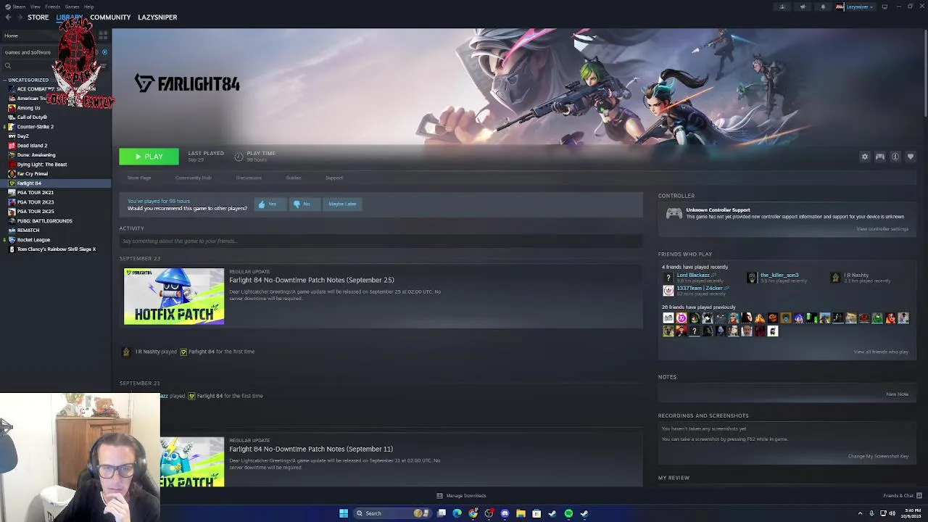Image resolution: width=928 pixels, height=522 pixels.
Task: Open View controller settings link
Action: [882, 229]
